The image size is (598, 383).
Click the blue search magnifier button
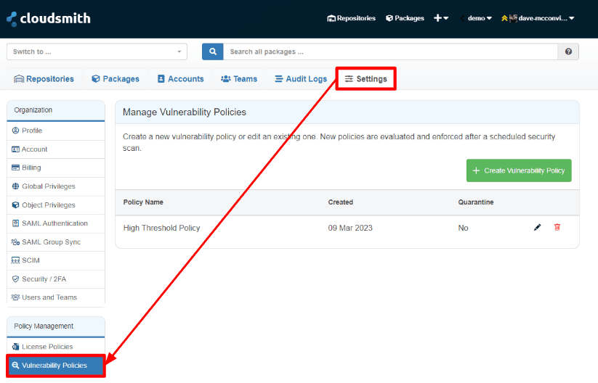tap(212, 52)
